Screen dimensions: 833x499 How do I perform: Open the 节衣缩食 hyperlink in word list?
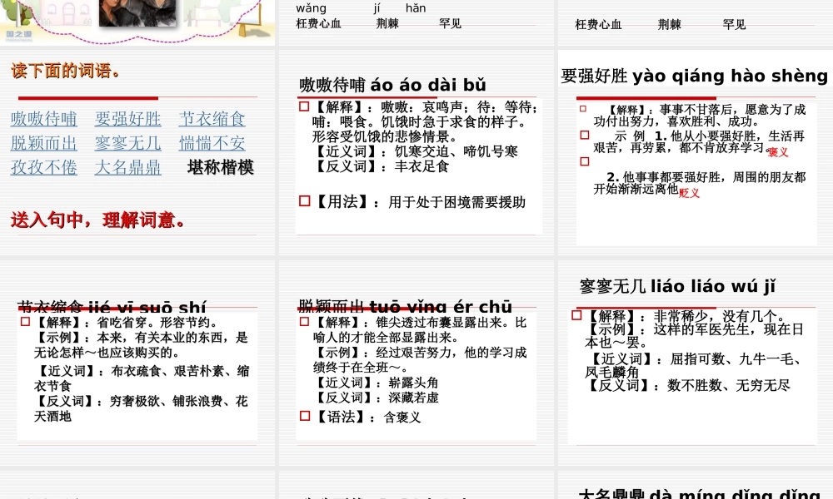(212, 119)
